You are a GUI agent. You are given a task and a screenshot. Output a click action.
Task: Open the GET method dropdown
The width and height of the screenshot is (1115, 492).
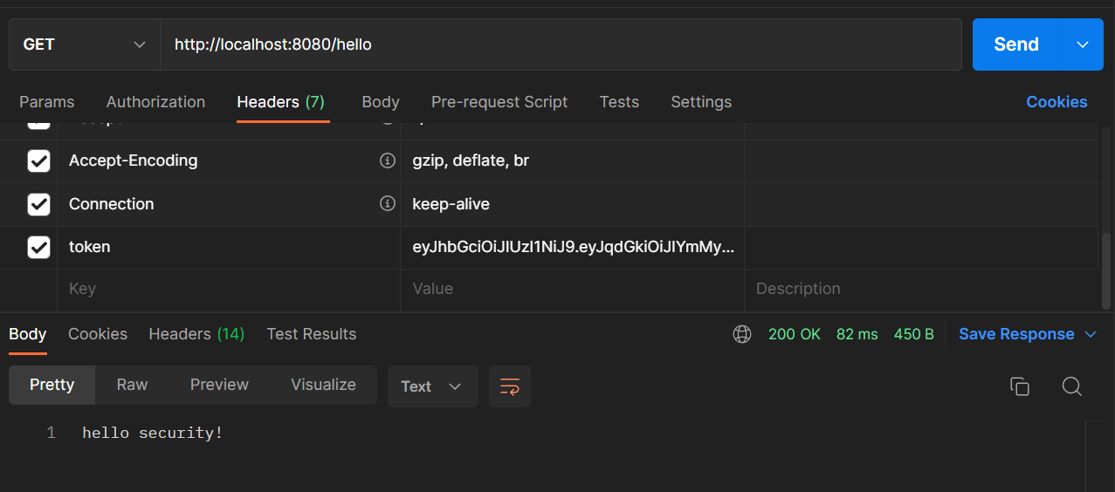[x=84, y=44]
